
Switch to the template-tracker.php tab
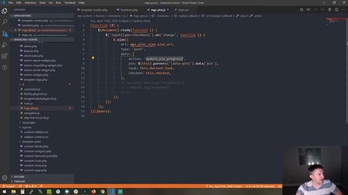[94, 10]
